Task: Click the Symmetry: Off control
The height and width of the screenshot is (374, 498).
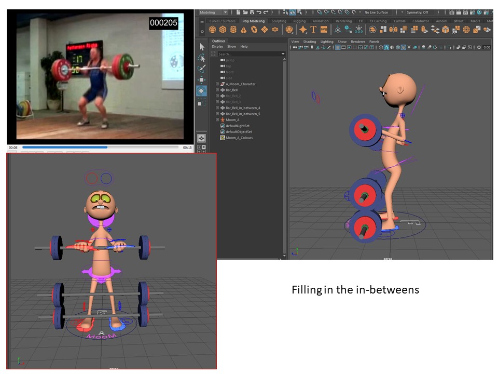Action: pyautogui.click(x=418, y=11)
